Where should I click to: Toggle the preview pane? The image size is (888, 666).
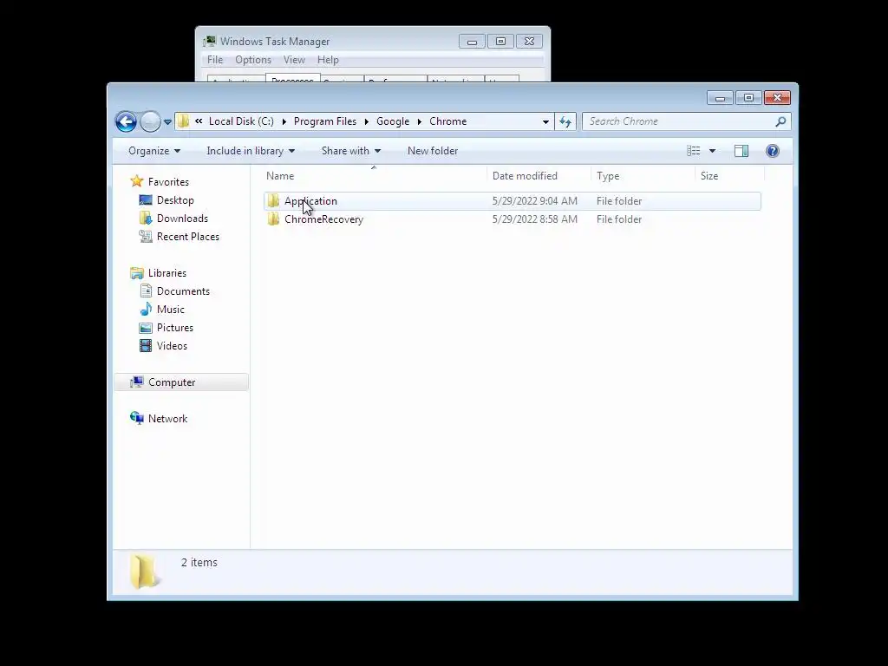[741, 151]
